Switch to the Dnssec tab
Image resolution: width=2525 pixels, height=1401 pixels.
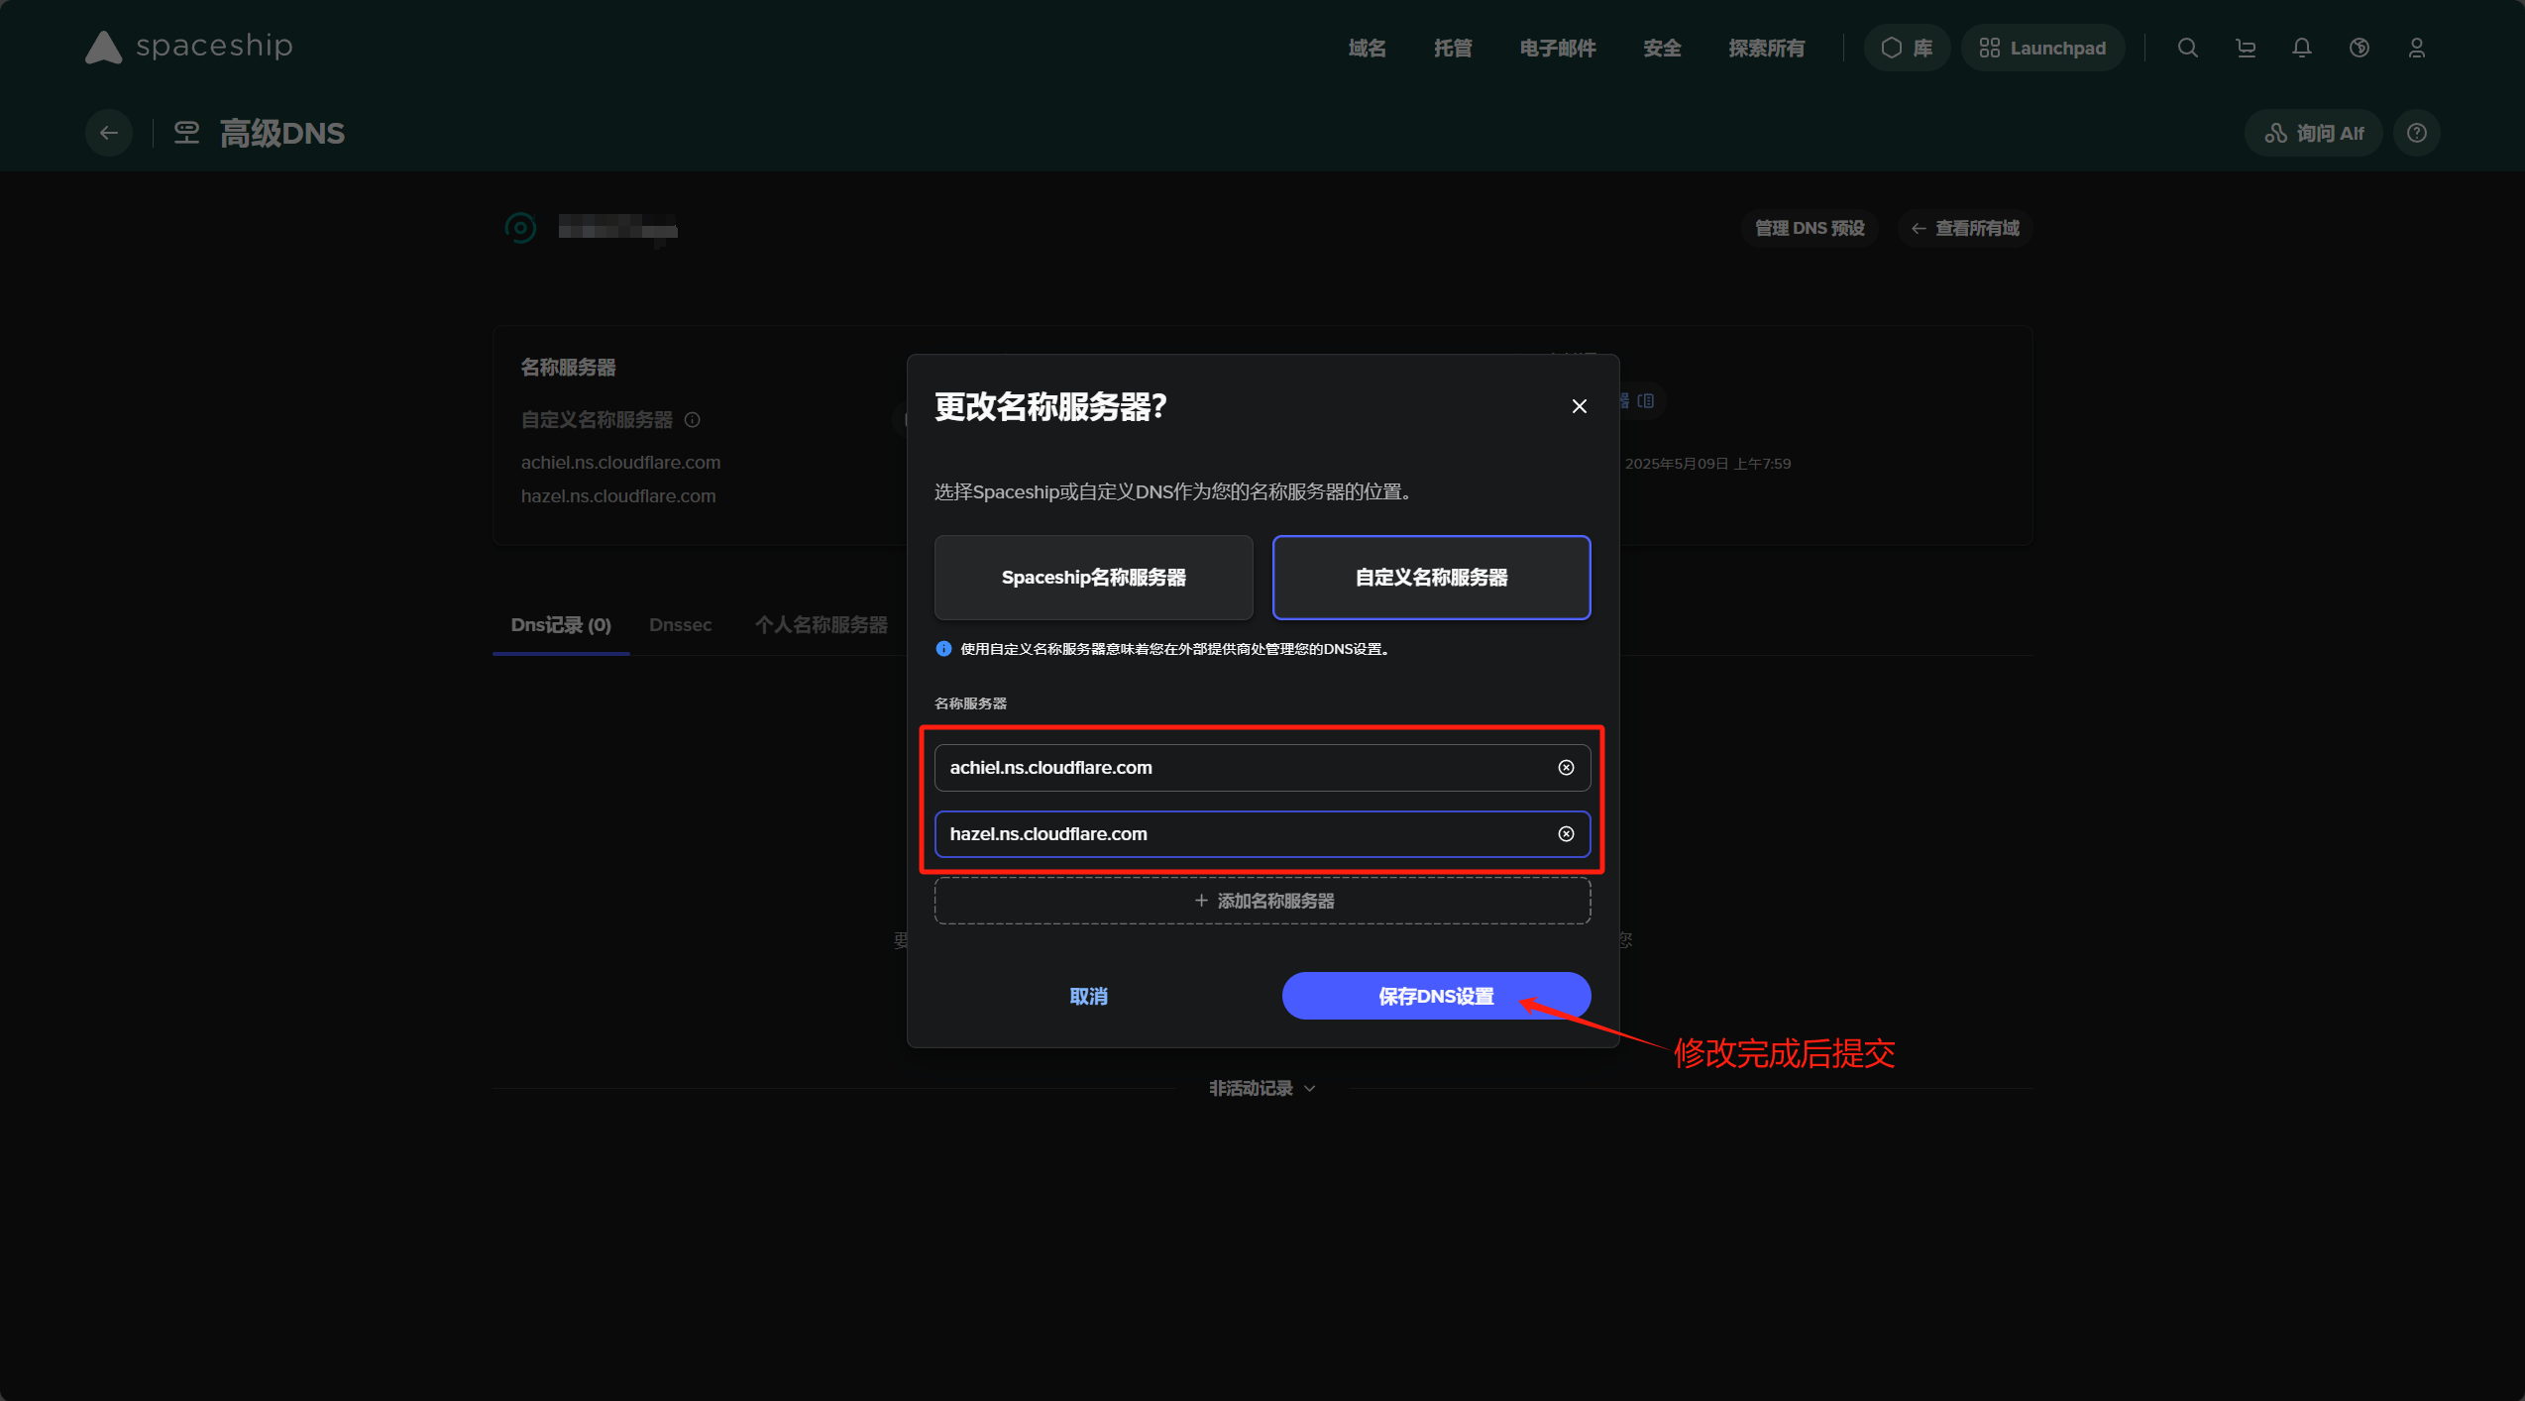(680, 625)
